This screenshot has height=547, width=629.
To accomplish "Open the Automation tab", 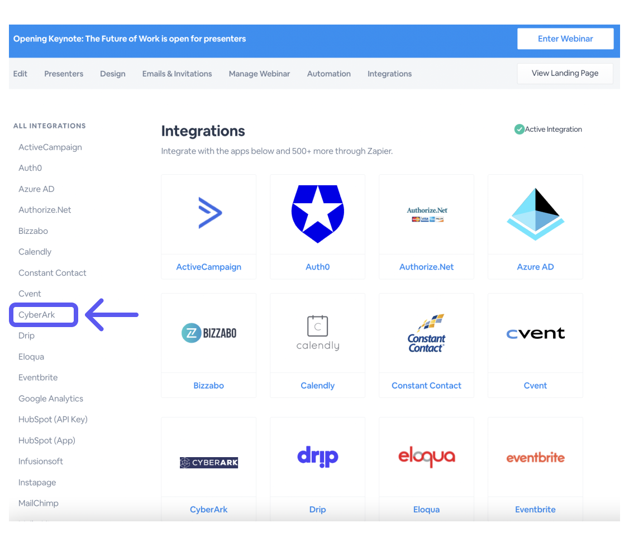I will pyautogui.click(x=328, y=74).
